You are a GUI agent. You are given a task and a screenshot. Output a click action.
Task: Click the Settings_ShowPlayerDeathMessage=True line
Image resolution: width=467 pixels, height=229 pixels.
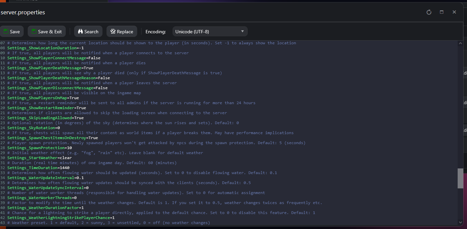50,68
